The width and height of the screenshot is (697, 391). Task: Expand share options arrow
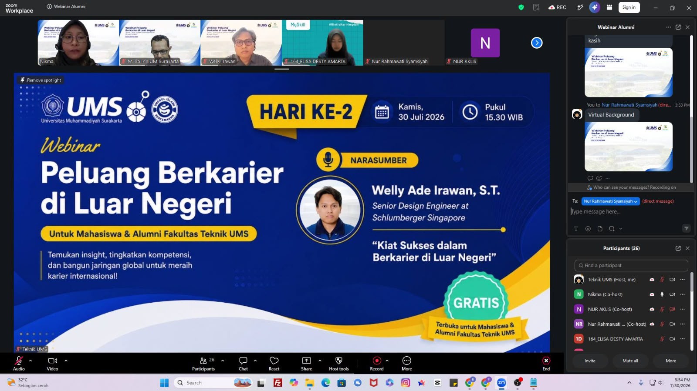tap(320, 361)
